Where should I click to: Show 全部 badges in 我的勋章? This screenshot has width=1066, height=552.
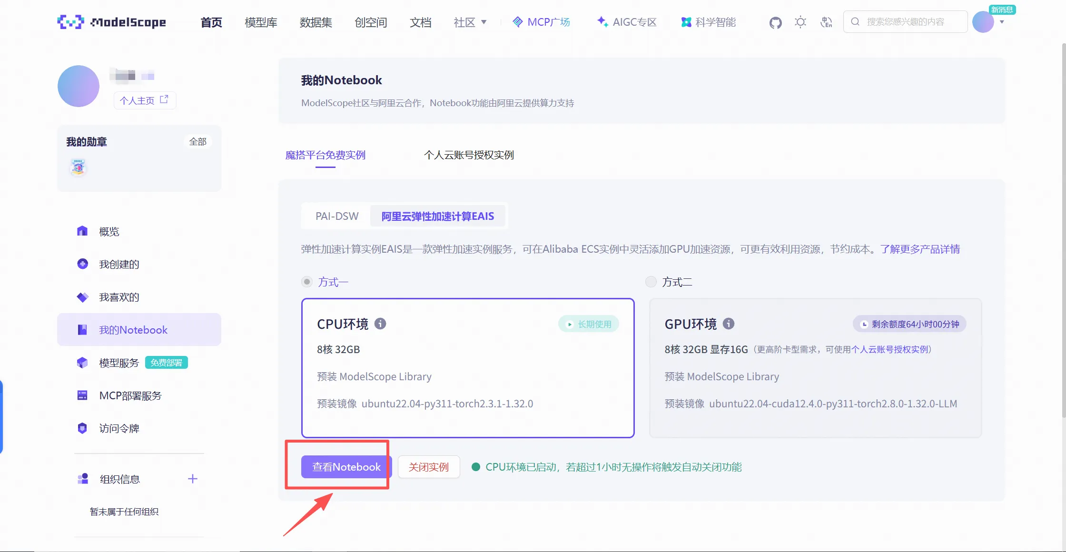197,141
